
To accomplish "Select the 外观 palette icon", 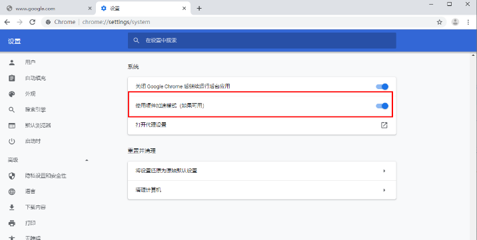I will tap(11, 94).
